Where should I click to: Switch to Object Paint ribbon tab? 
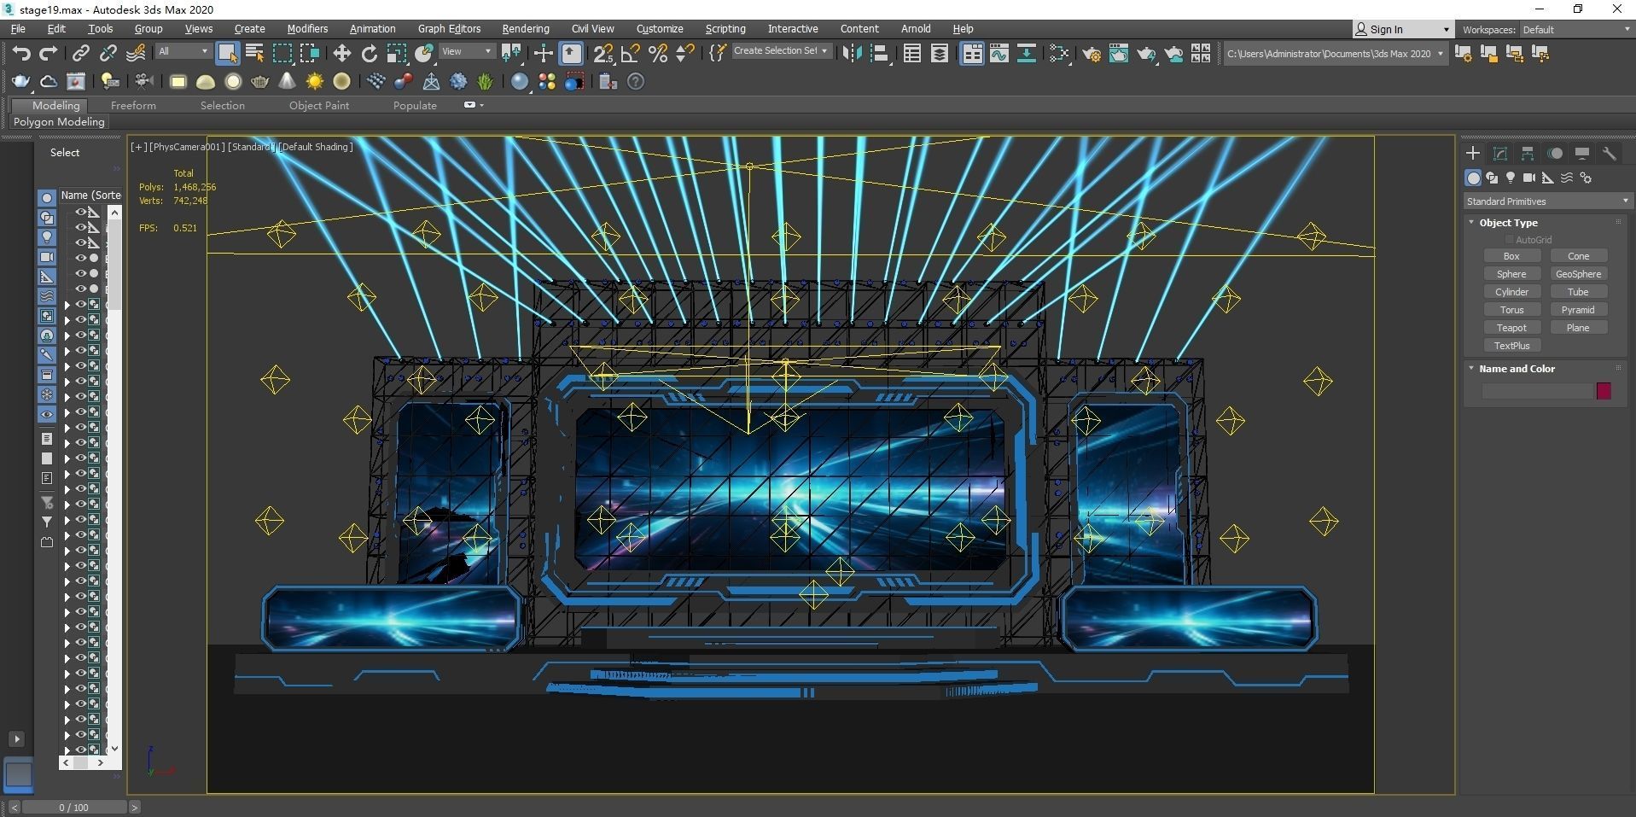tap(318, 106)
